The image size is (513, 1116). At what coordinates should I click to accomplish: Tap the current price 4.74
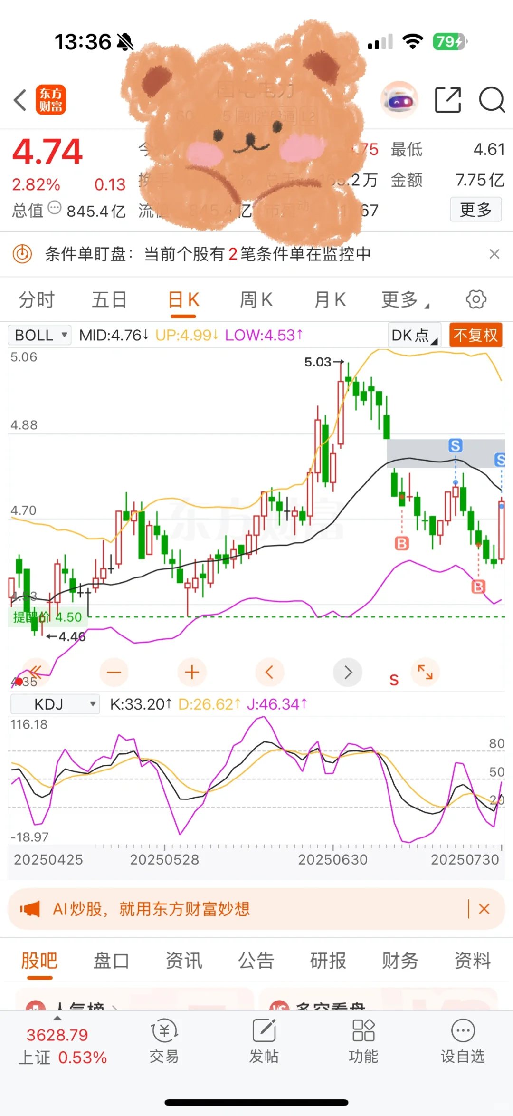click(x=47, y=152)
